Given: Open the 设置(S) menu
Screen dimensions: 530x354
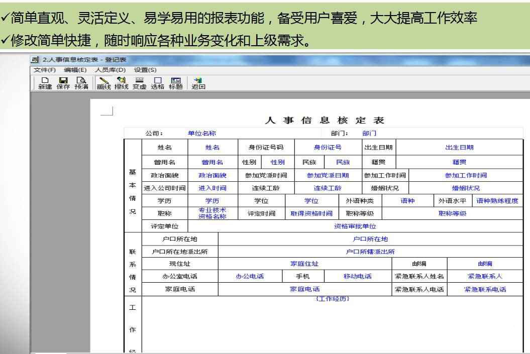Looking at the screenshot, I should click(x=145, y=70).
